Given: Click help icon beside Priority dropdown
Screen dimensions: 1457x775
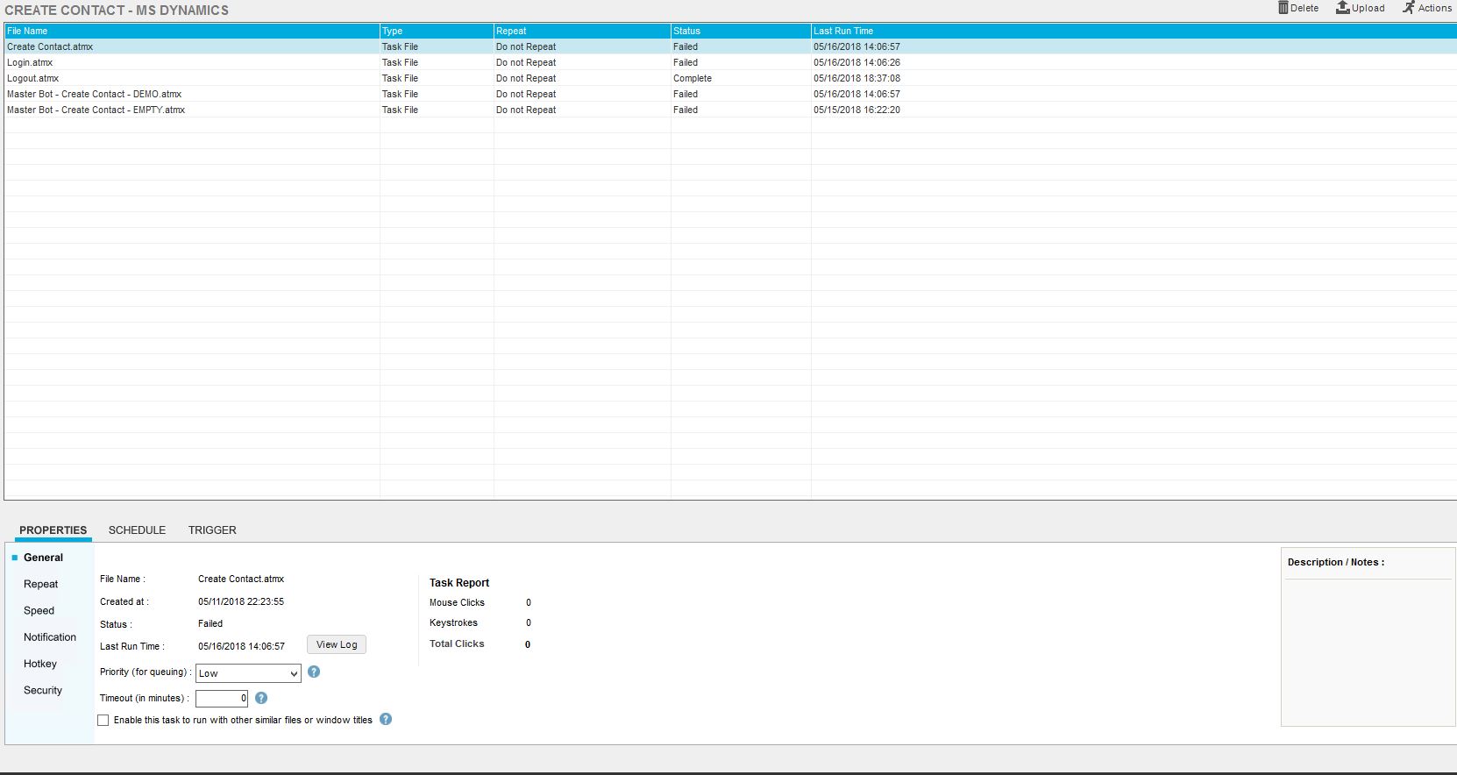Looking at the screenshot, I should (314, 672).
